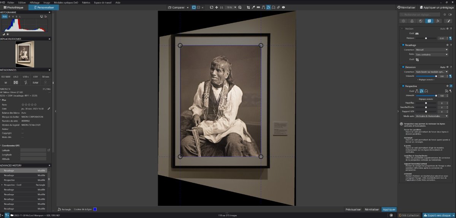Open the Geometry corrections tab icon

coord(429,21)
